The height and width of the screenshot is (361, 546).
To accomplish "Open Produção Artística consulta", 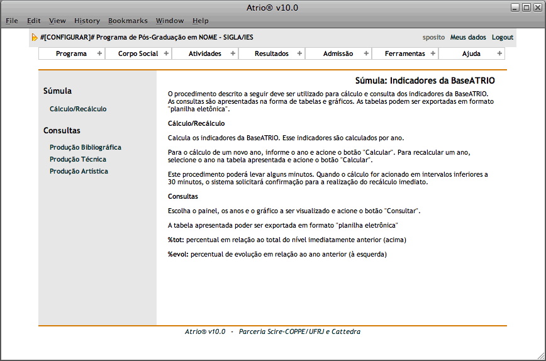I will [x=79, y=171].
